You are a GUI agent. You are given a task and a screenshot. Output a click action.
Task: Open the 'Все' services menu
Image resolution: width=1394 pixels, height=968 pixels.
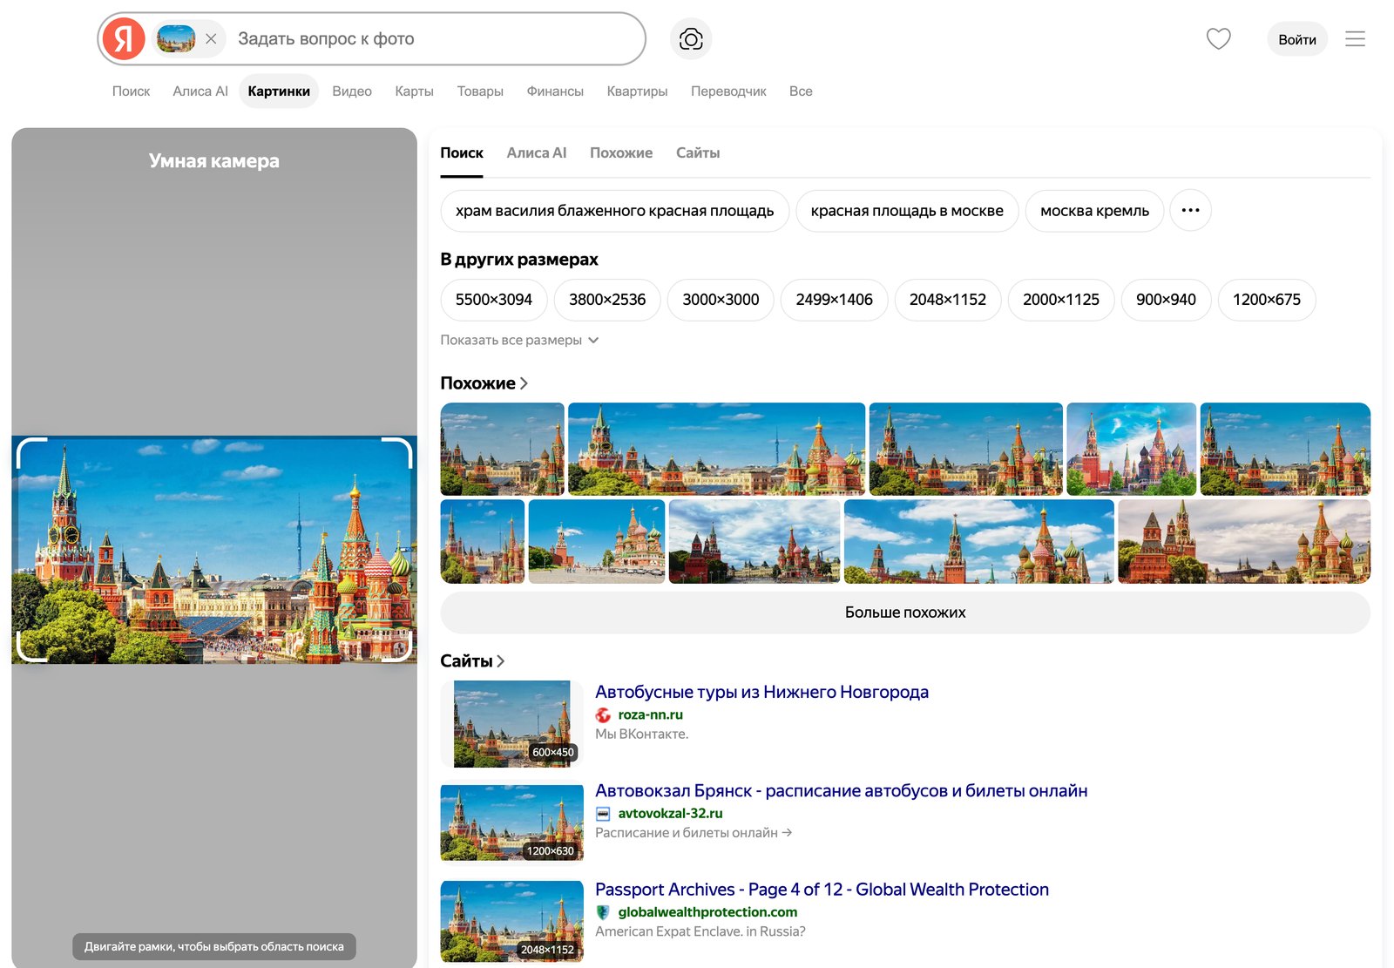801,91
